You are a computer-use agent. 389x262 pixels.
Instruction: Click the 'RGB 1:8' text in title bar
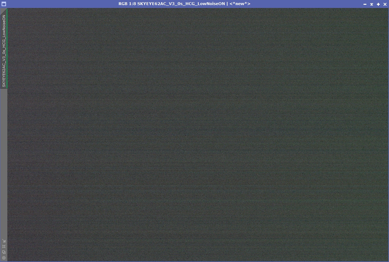[127, 4]
